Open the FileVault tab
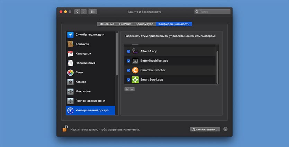The height and width of the screenshot is (147, 289). click(x=125, y=24)
